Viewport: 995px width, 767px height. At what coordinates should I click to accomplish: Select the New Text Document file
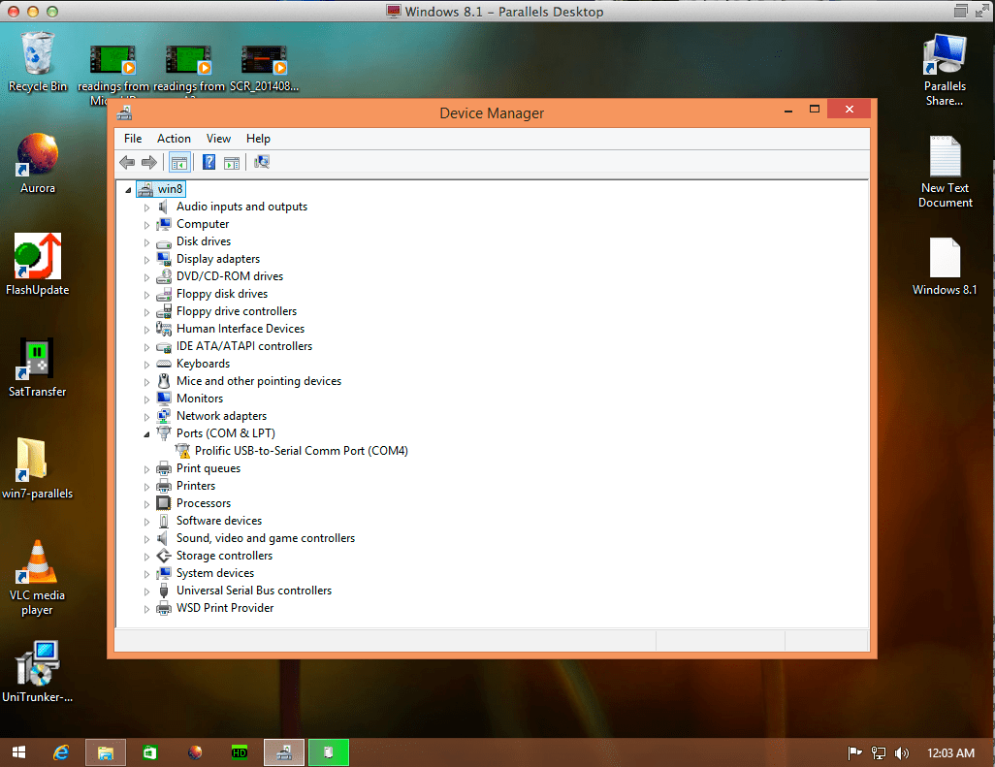click(x=945, y=172)
